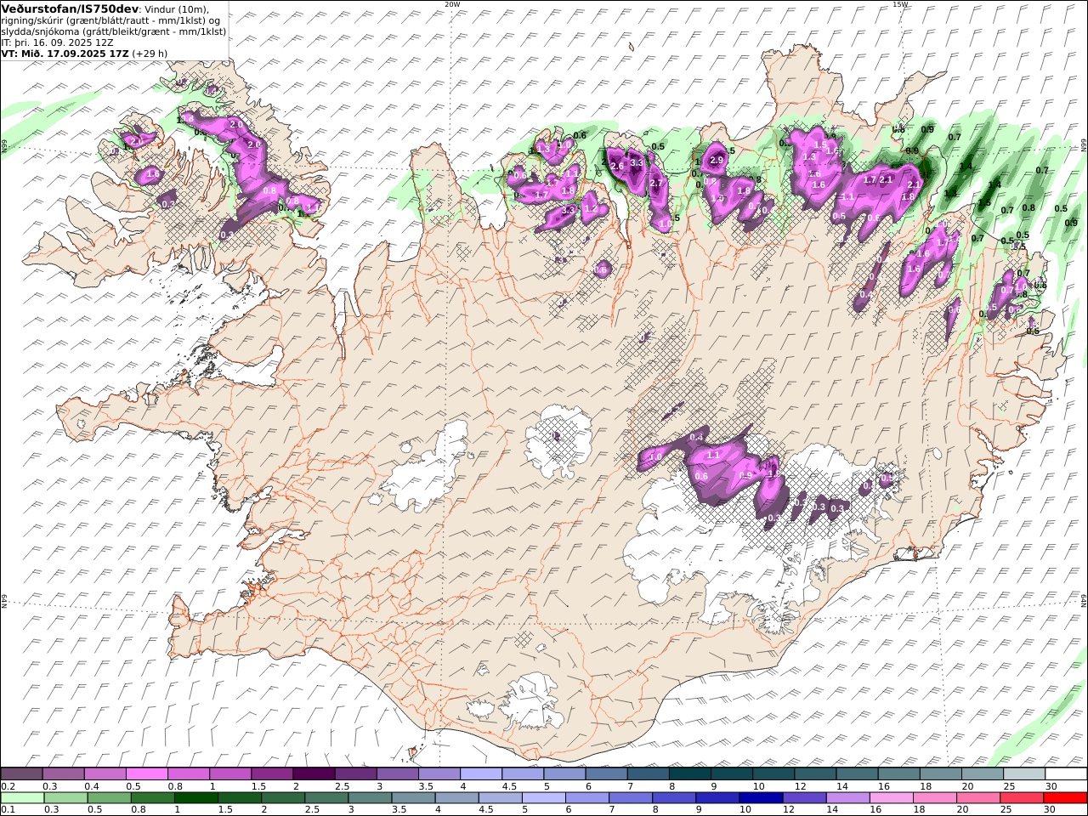Click the '15W' longitude label
Screen dimensions: 1088x816
pos(900,4)
